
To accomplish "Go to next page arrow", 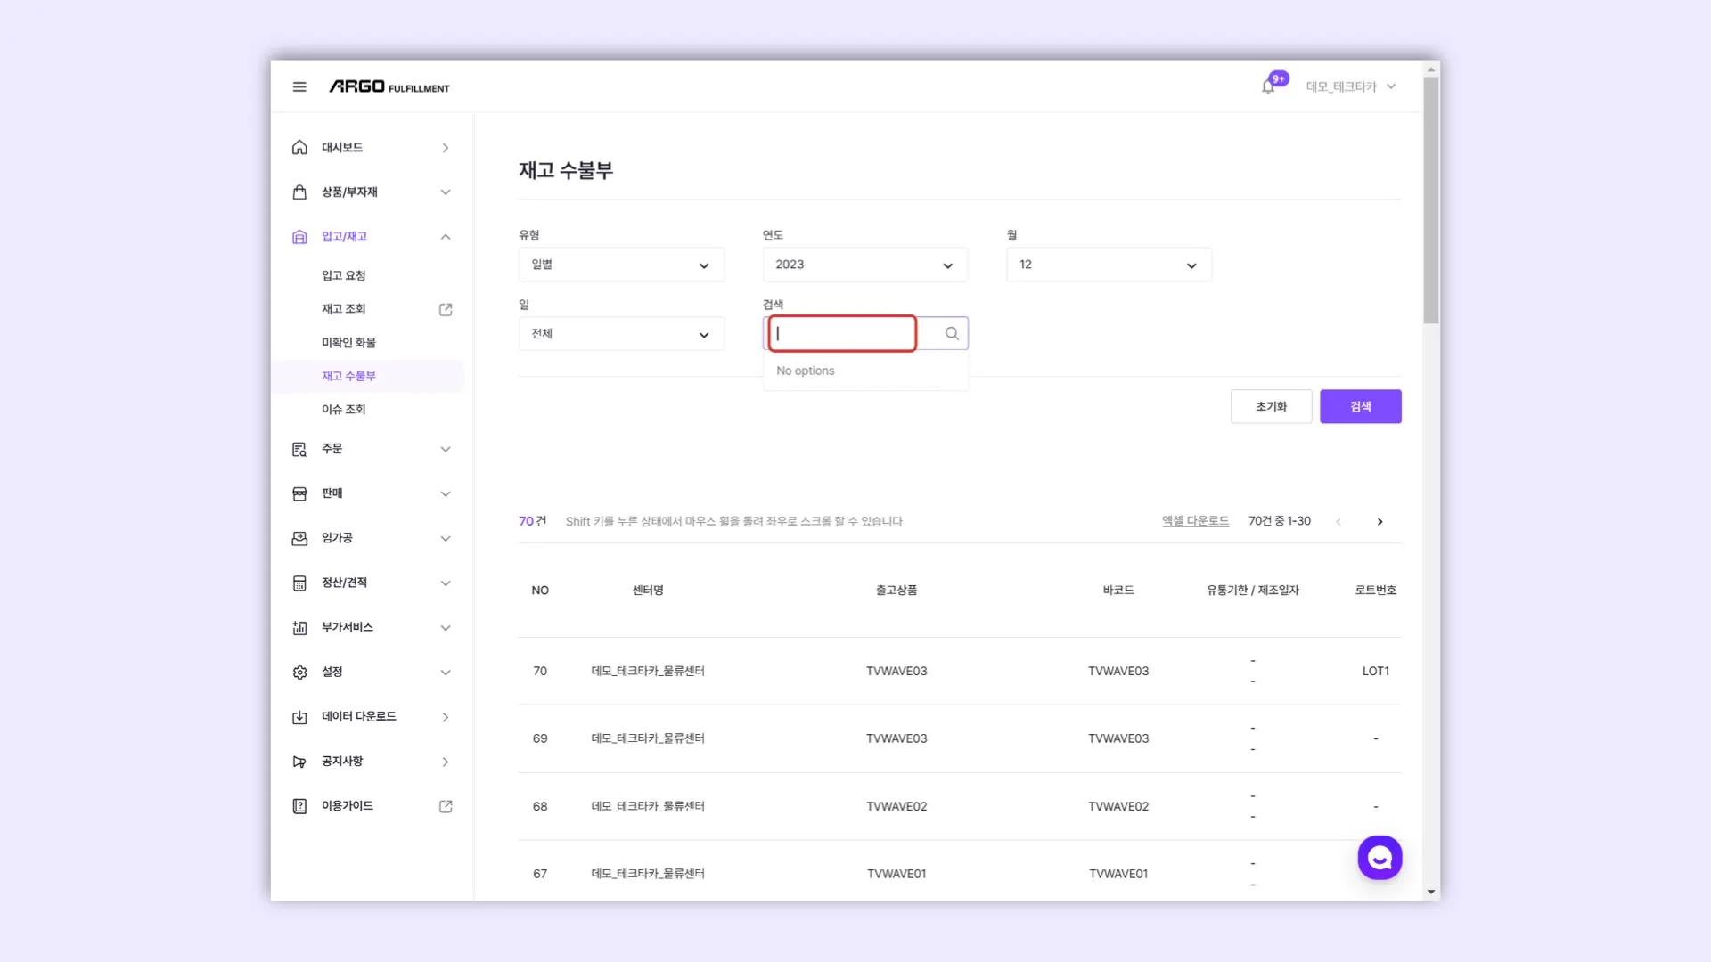I will click(x=1379, y=522).
